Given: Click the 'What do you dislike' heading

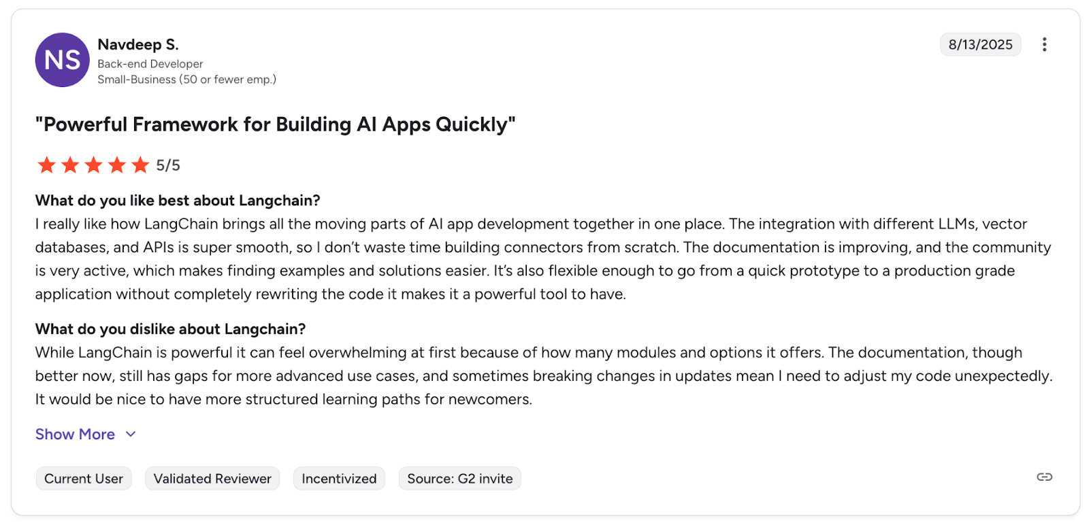Looking at the screenshot, I should coord(170,329).
